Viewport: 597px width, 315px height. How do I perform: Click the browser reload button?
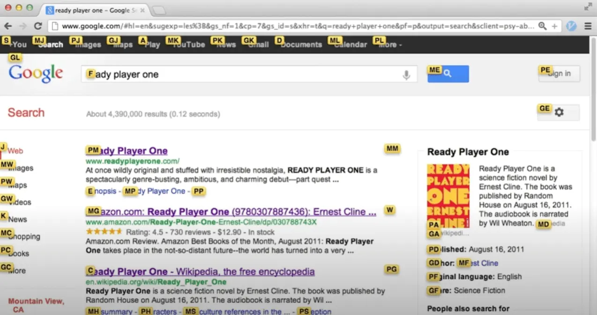[38, 26]
